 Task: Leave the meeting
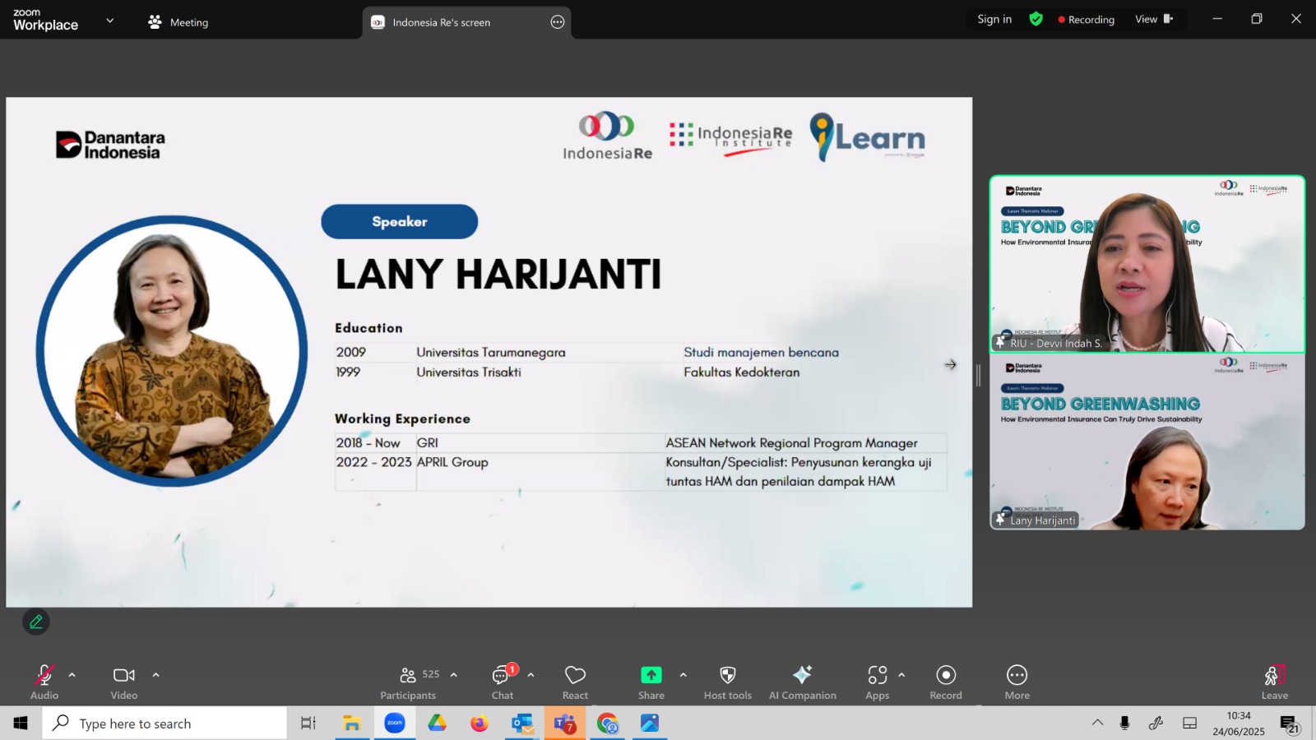tap(1275, 682)
